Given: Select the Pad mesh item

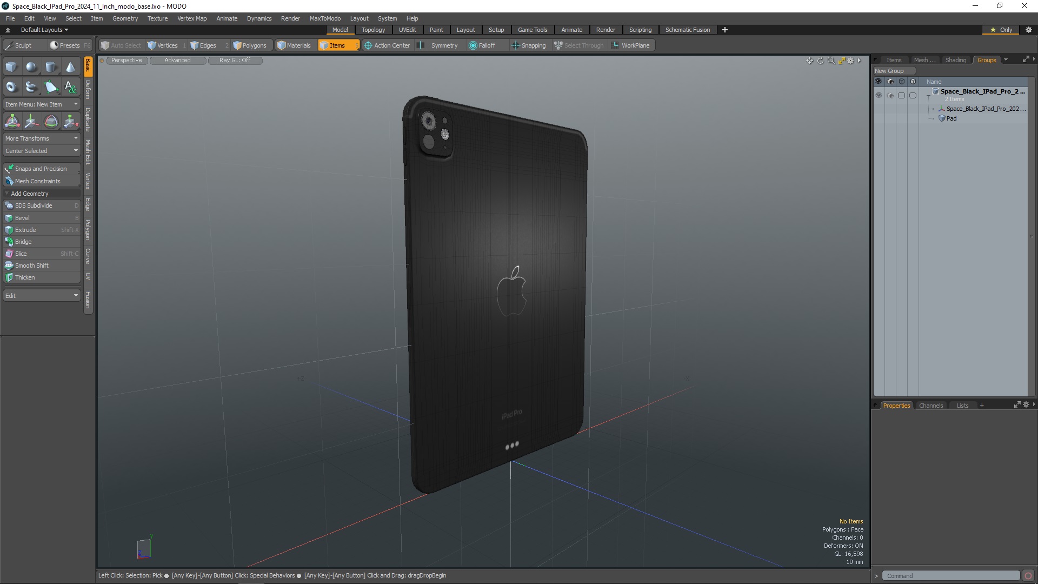Looking at the screenshot, I should pos(951,118).
